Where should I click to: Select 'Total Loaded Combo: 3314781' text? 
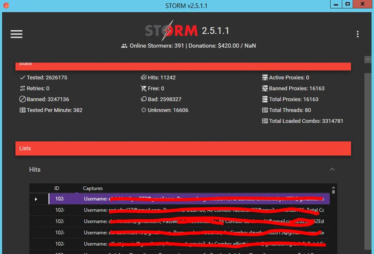tap(306, 121)
